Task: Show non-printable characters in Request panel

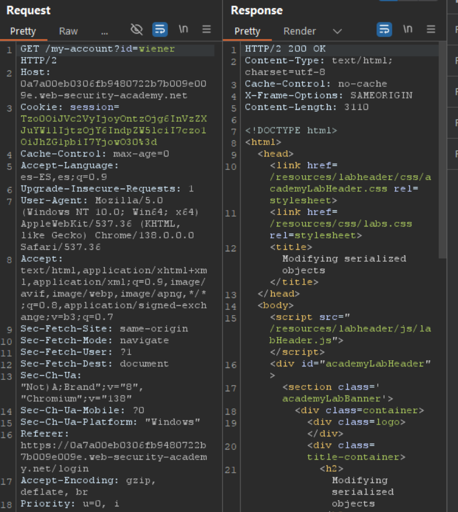Action: 183,30
